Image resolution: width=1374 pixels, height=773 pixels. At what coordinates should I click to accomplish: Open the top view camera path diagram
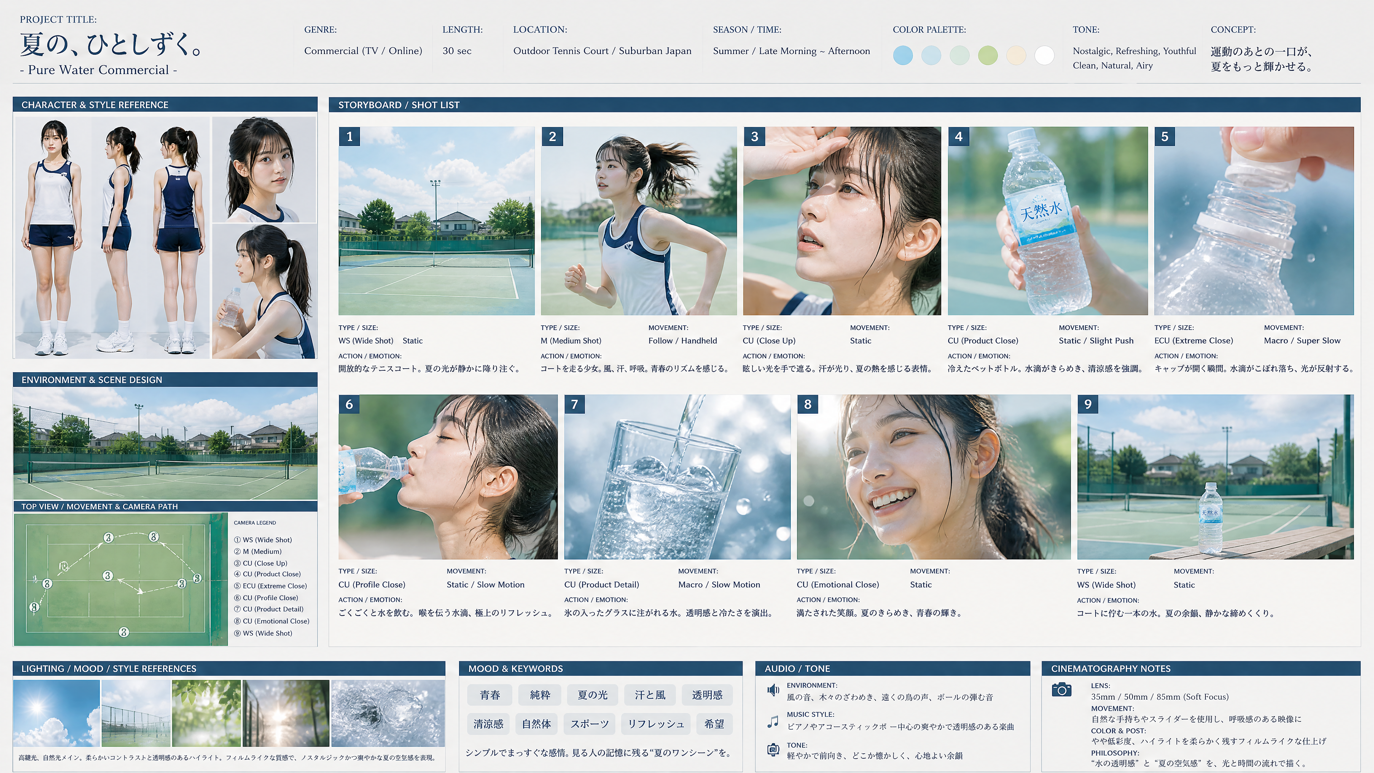pos(121,579)
